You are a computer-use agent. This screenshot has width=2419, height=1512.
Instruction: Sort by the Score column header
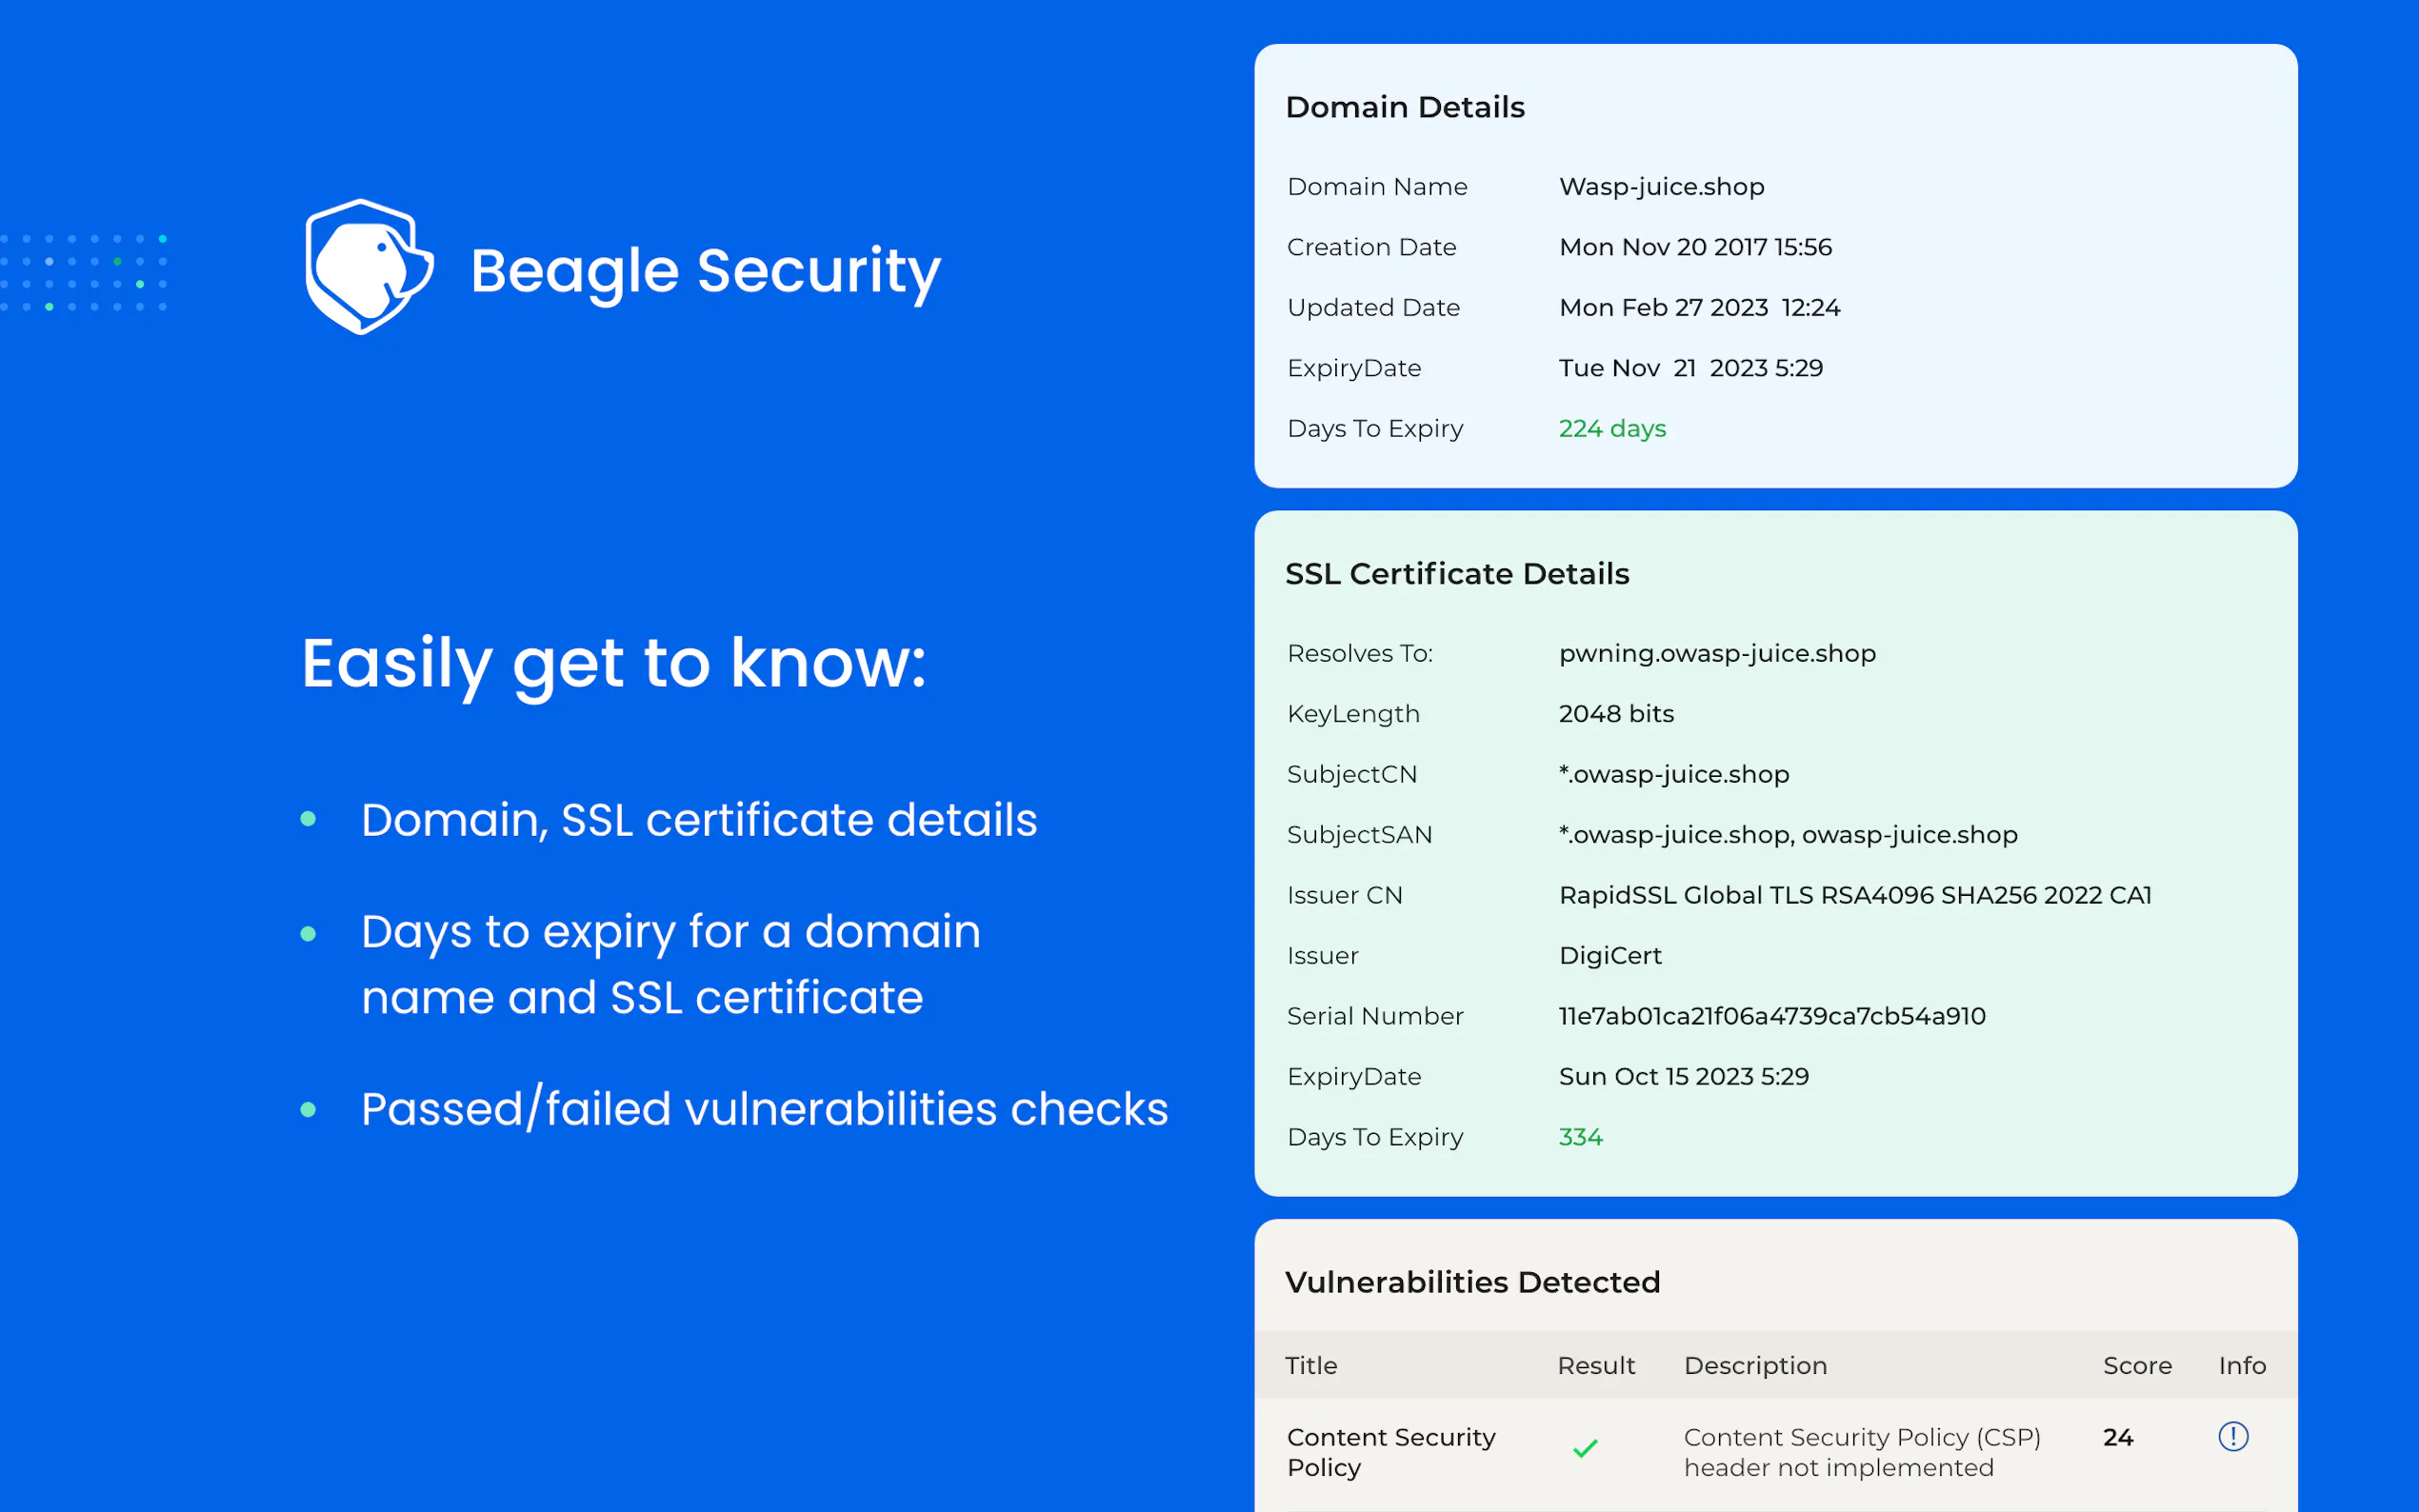pyautogui.click(x=2136, y=1365)
